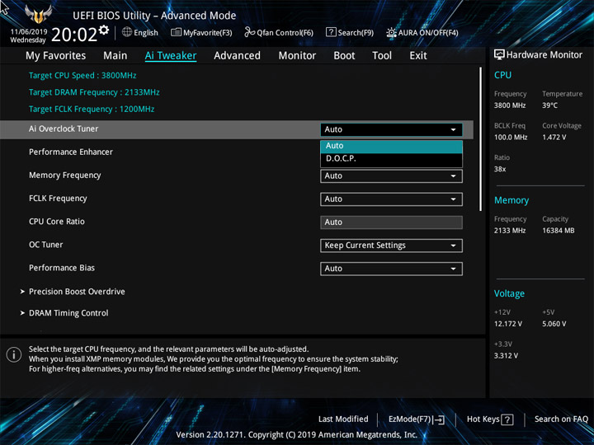Click the EzMode exit arrow icon

pyautogui.click(x=439, y=419)
